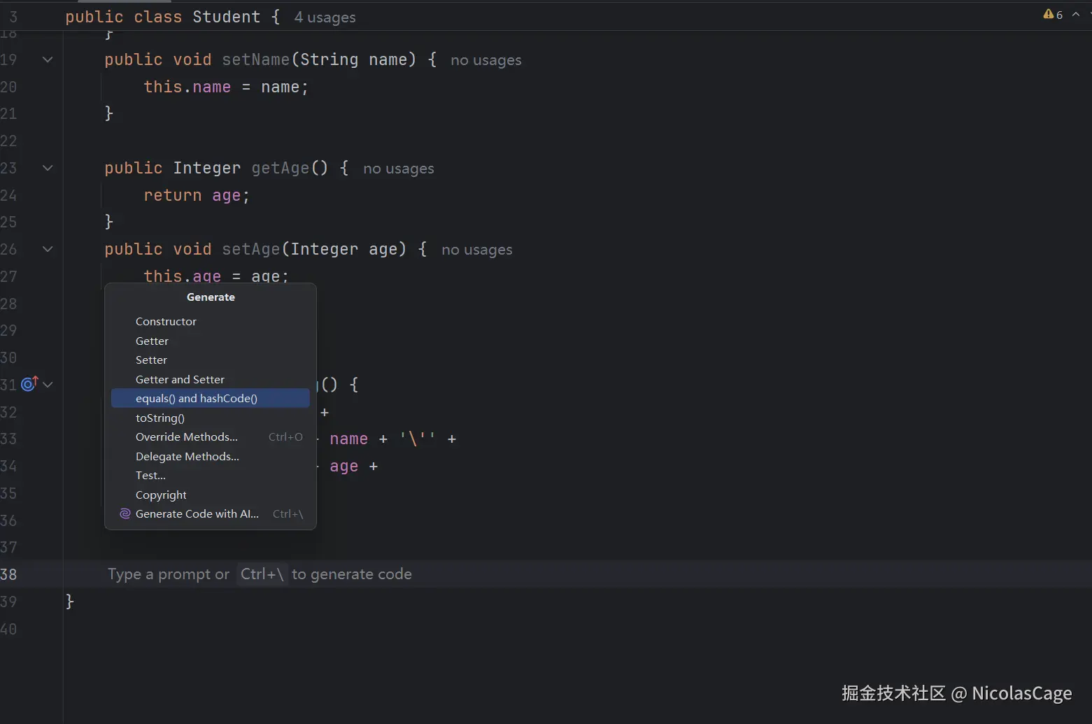The width and height of the screenshot is (1092, 724).
Task: Select Constructor in the Generate menu
Action: coord(210,321)
